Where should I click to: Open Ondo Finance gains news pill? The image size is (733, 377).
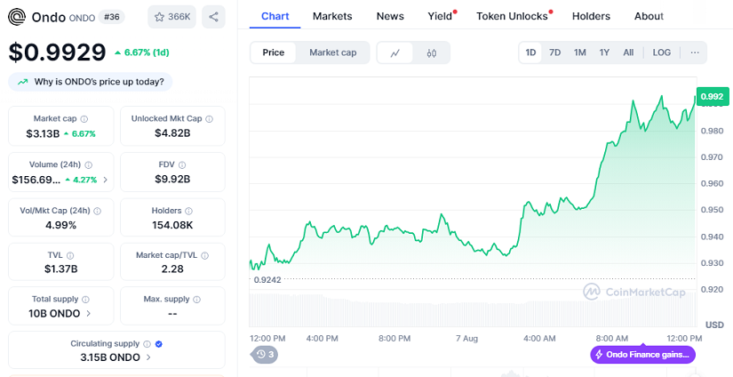642,355
